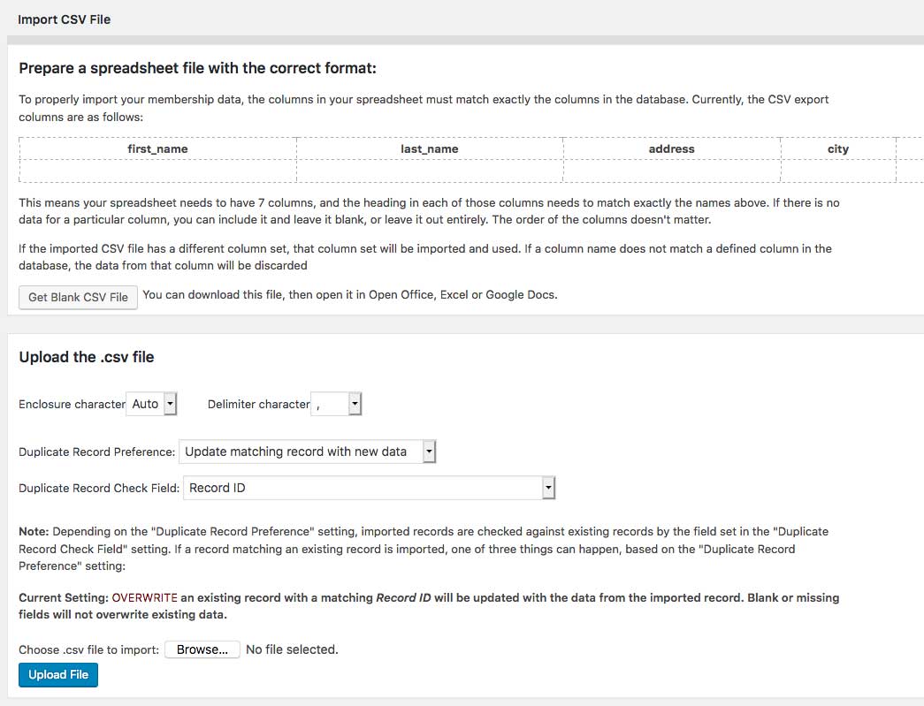Expand the Duplicate Record Preference selector arrow
This screenshot has height=706, width=924.
[x=429, y=452]
